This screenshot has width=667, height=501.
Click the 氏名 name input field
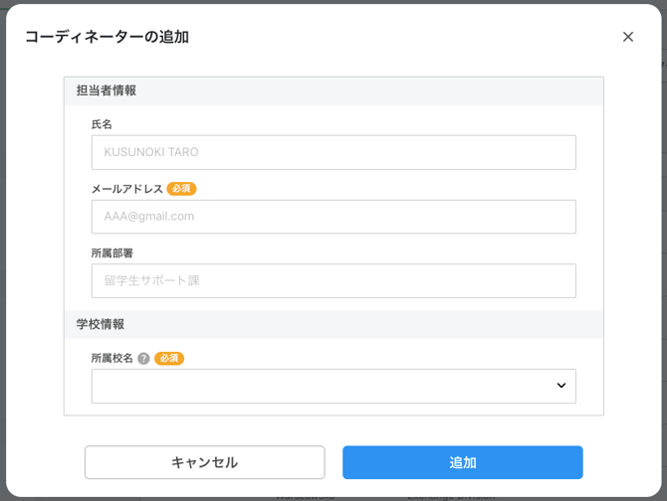(x=333, y=152)
